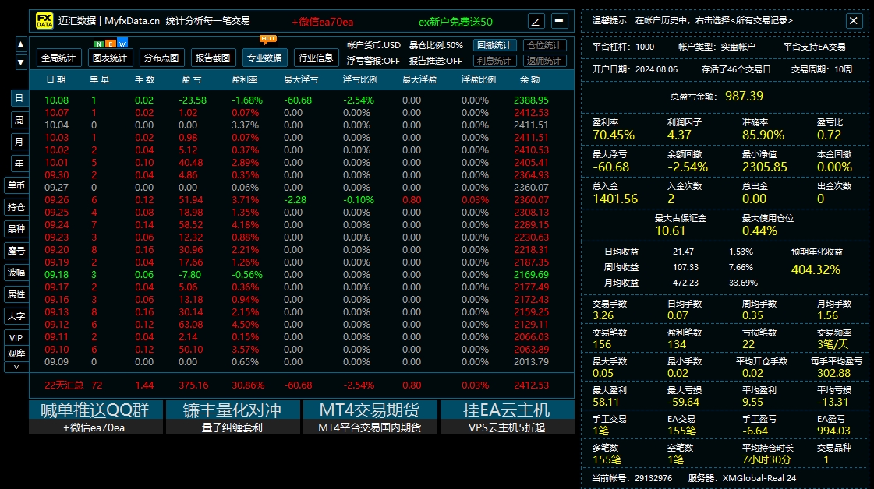Viewport: 874px width, 489px height.
Task: Select the 日 (daily) period tab
Action: [x=19, y=99]
